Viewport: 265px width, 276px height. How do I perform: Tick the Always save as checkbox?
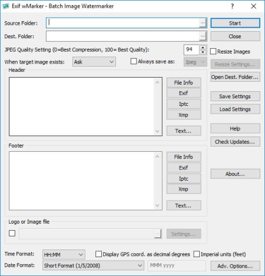[134, 61]
